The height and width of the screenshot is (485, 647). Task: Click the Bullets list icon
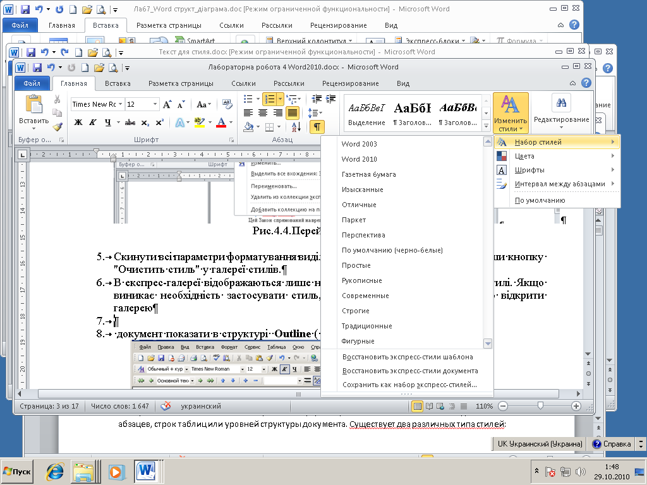pyautogui.click(x=248, y=99)
